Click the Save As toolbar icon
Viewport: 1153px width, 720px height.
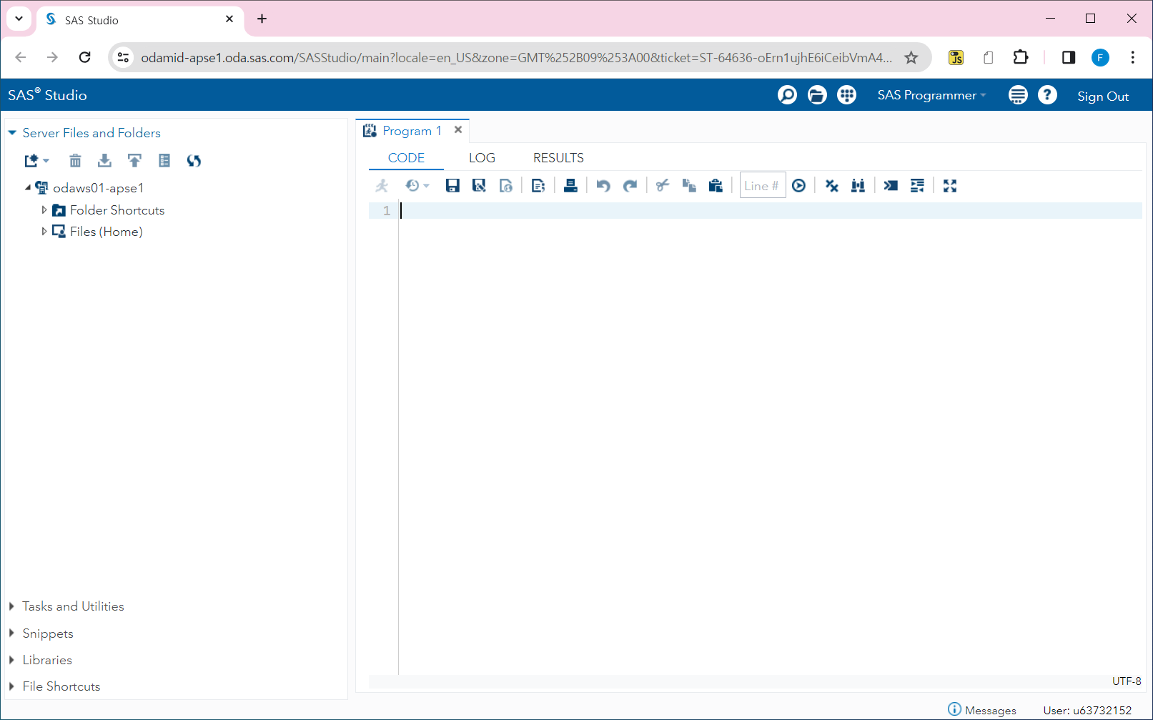(x=479, y=186)
